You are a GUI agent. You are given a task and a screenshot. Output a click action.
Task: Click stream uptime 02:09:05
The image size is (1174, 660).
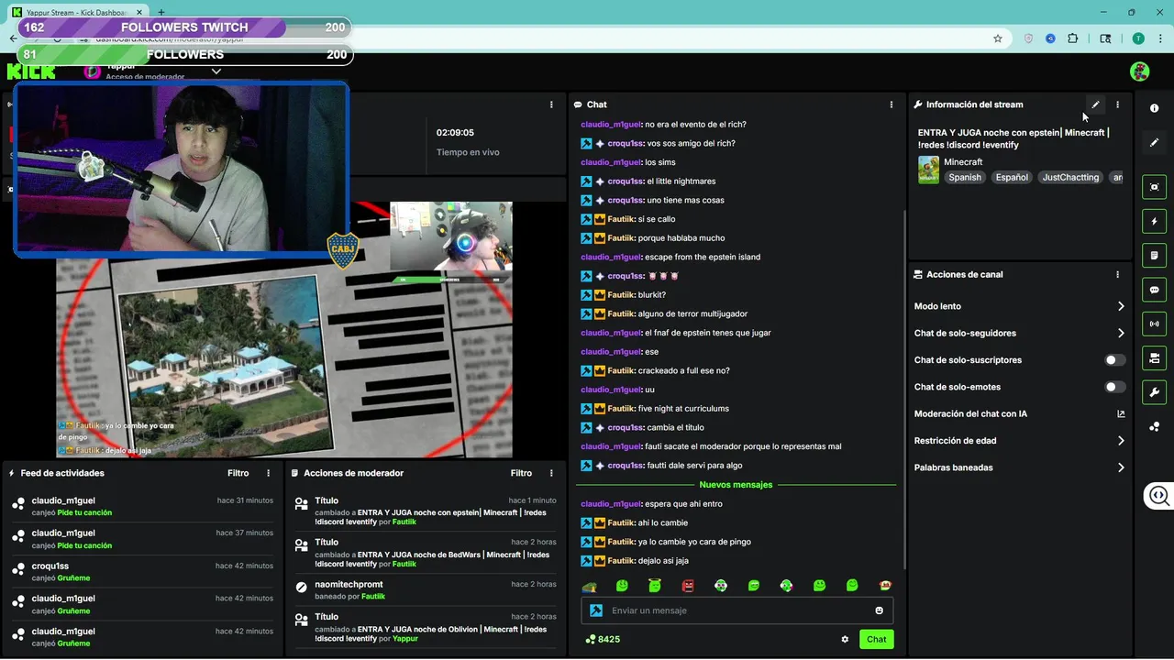455,133
